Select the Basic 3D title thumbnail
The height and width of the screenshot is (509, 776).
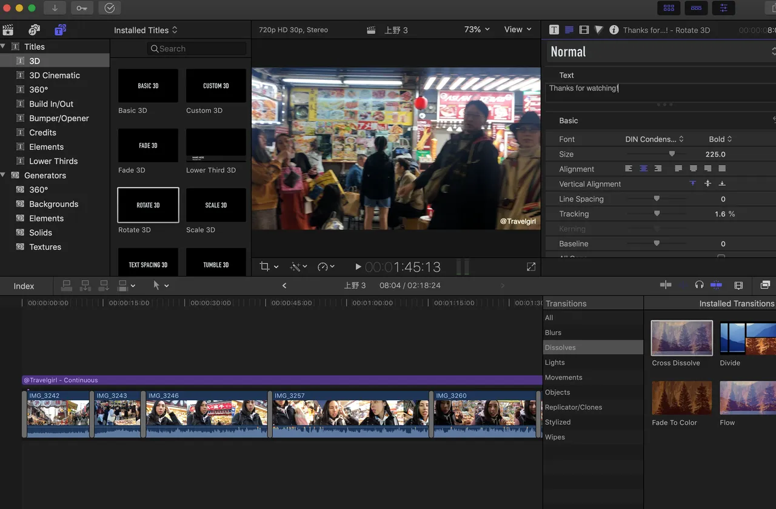coord(148,85)
